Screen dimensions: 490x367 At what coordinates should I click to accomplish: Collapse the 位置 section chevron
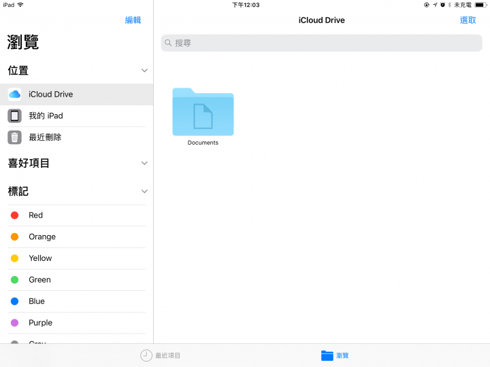click(x=144, y=71)
